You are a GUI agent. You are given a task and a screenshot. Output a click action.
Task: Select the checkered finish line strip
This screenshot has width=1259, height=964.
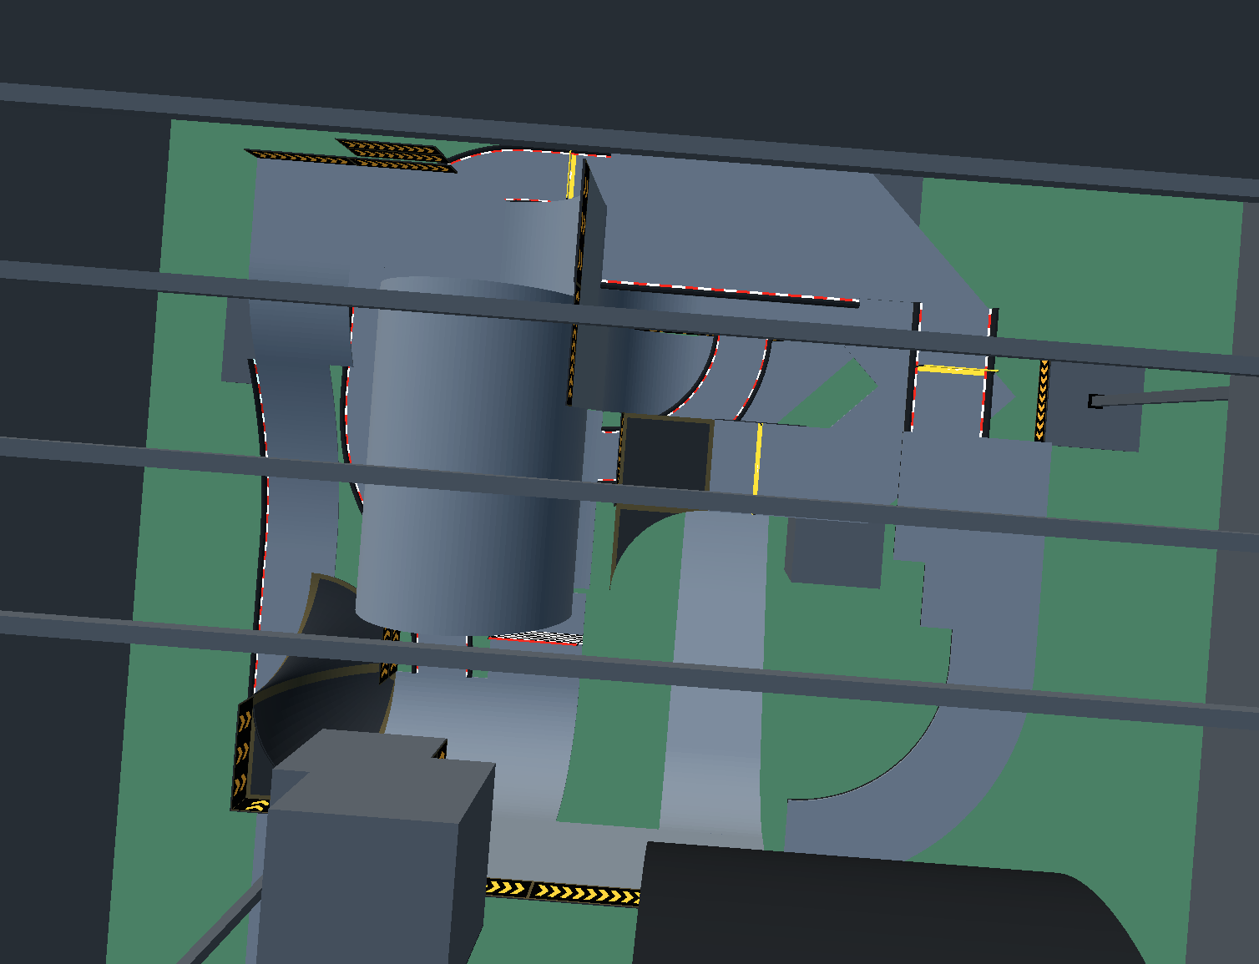point(534,637)
